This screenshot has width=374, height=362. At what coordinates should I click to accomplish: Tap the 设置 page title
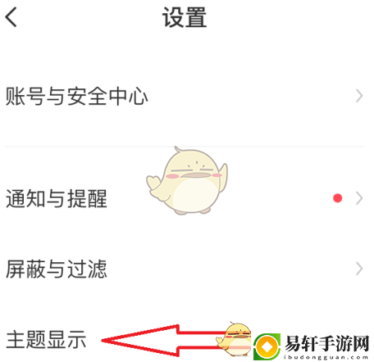[x=185, y=17]
